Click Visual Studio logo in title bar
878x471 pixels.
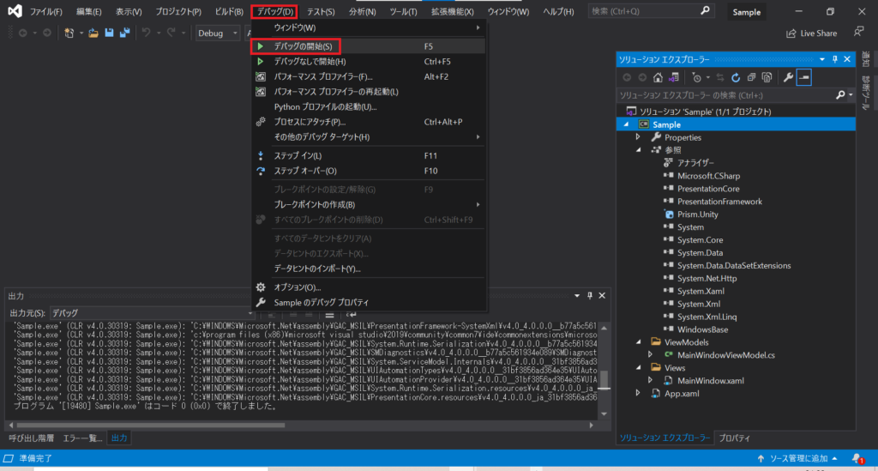[15, 10]
